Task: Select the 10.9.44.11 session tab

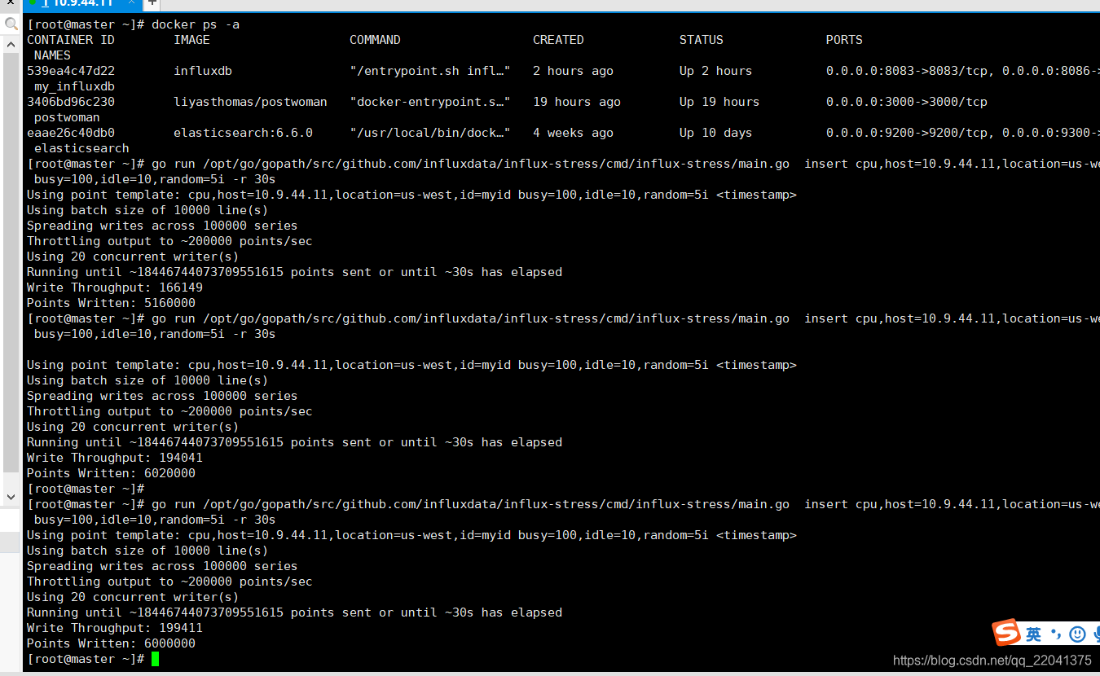Action: (81, 4)
